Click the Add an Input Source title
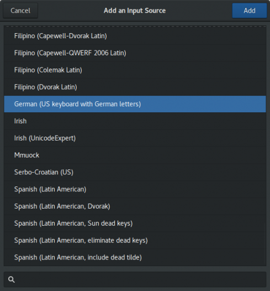 point(135,11)
